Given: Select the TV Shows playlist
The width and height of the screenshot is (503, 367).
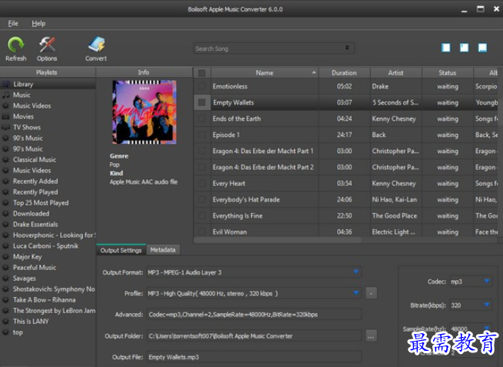Looking at the screenshot, I should (x=48, y=127).
